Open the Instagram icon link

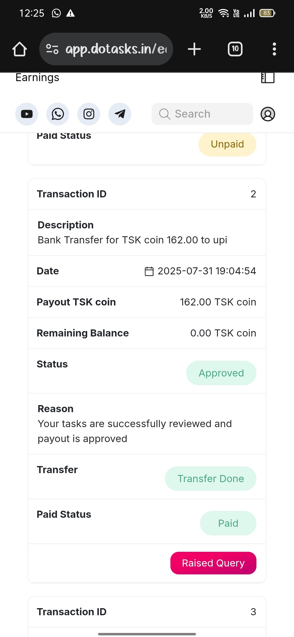point(89,114)
